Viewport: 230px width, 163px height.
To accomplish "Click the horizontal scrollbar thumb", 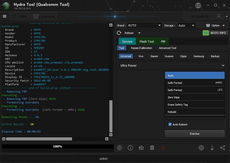I will [x=39, y=139].
